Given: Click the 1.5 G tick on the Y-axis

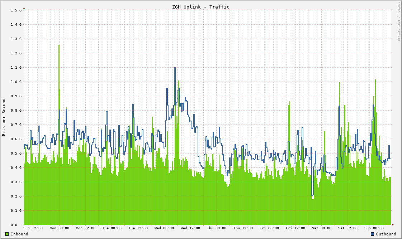Looking at the screenshot, I should click(x=16, y=10).
